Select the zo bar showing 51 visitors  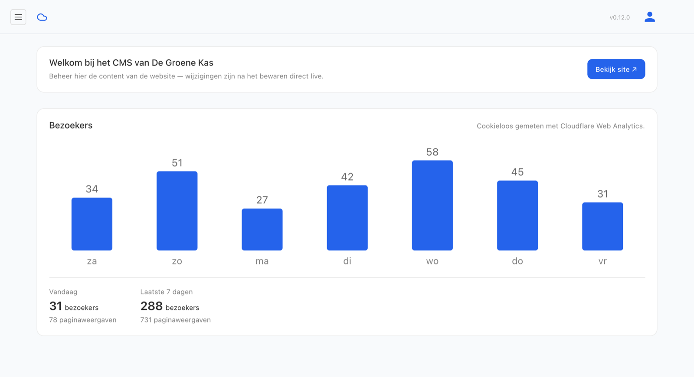click(x=177, y=211)
